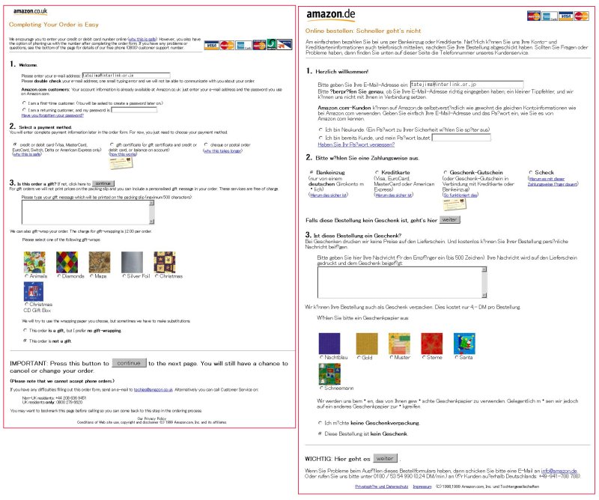The width and height of the screenshot is (599, 500).
Task: Open 'Haben Sie Ihr Passwort vergessen?' link
Action: point(356,144)
